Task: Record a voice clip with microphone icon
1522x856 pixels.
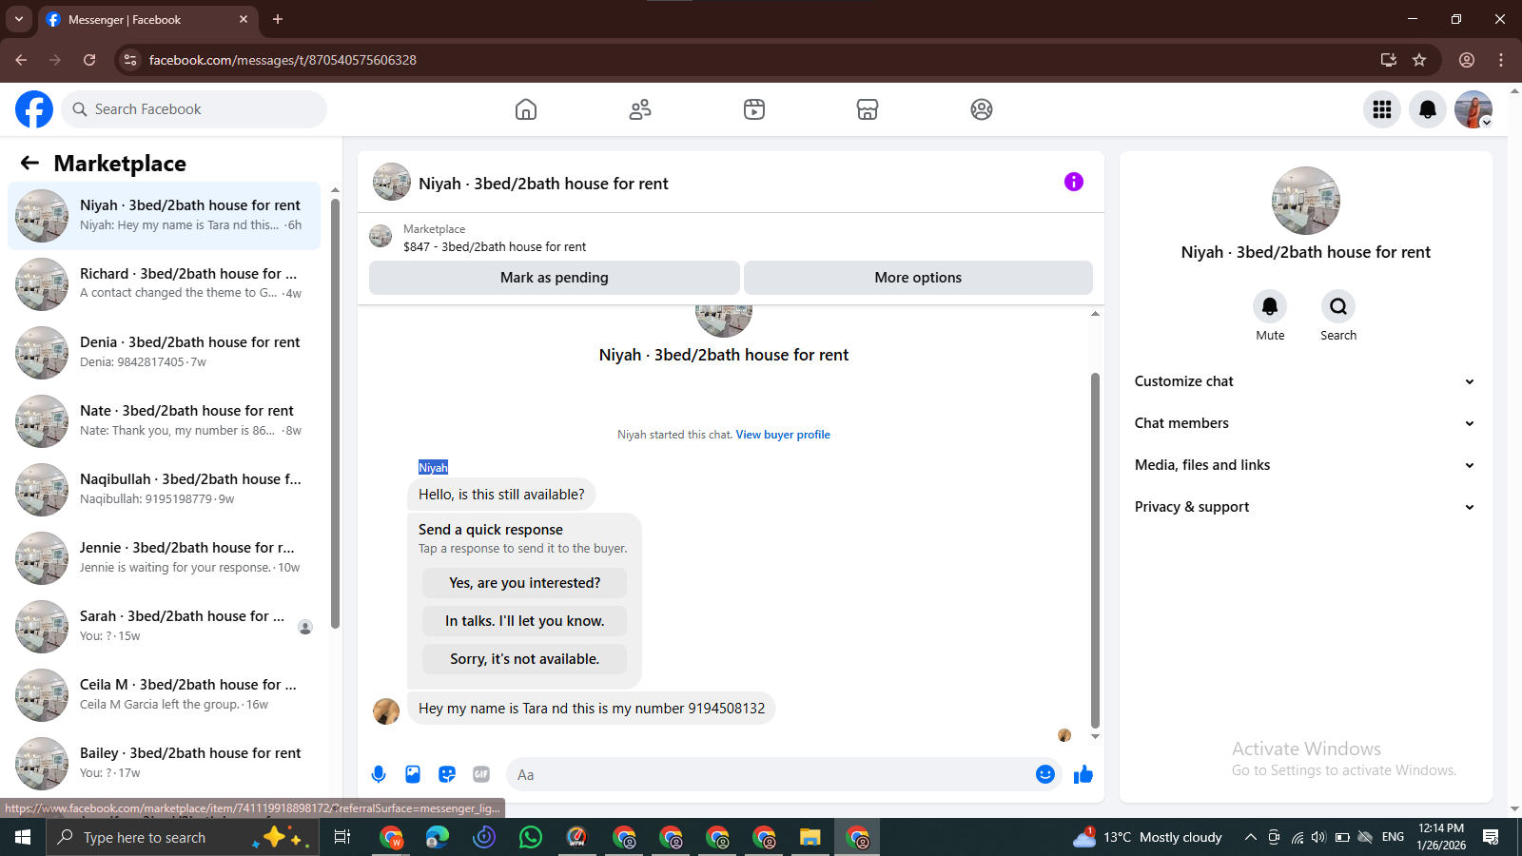Action: [x=379, y=774]
